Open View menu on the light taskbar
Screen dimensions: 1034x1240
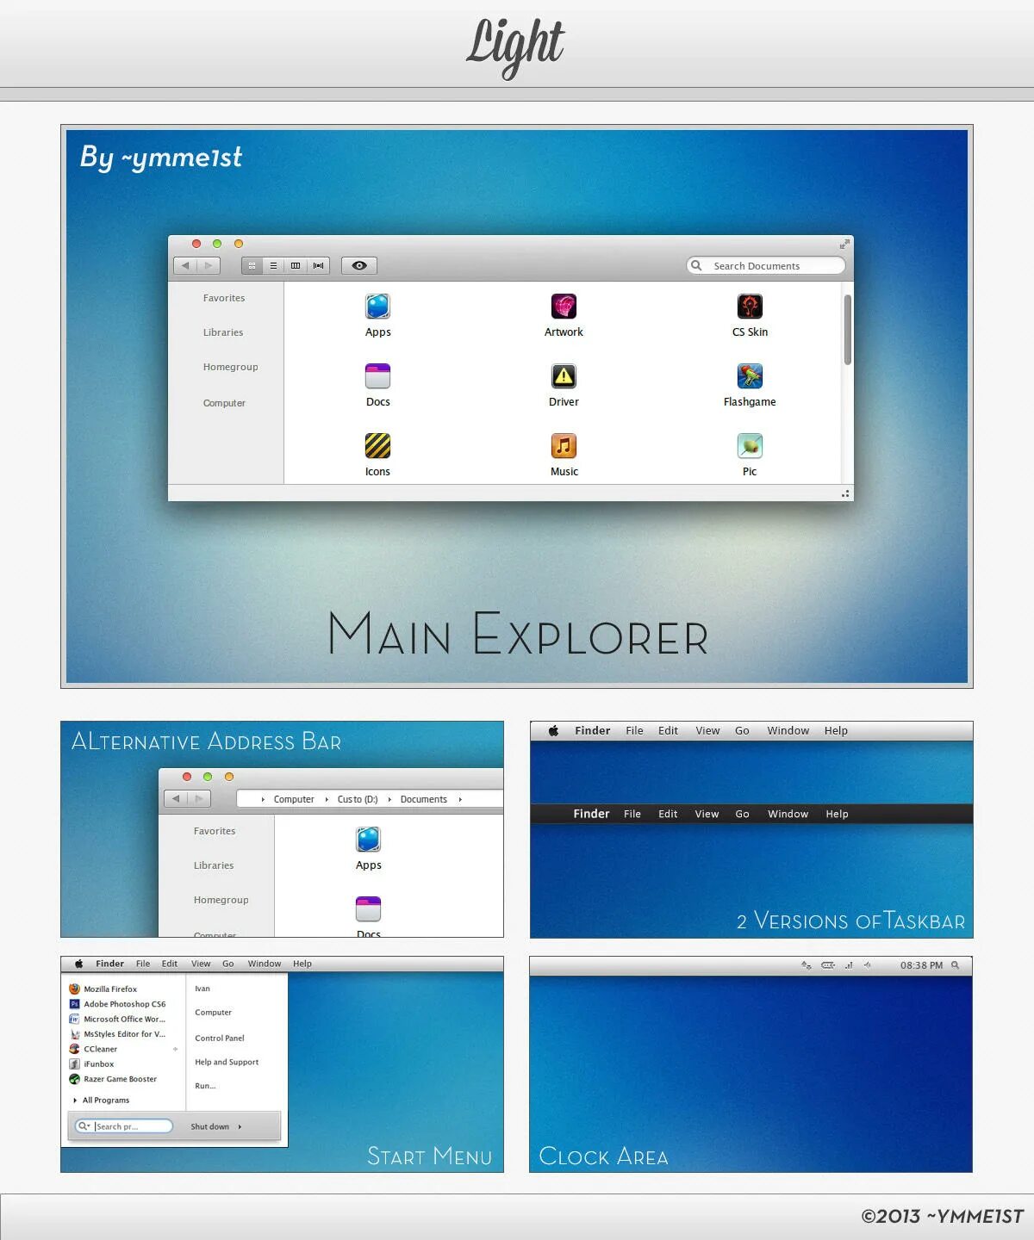707,730
